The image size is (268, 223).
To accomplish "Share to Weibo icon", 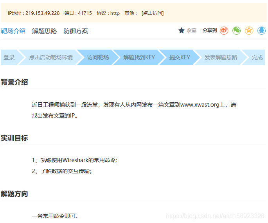I will click(224, 31).
